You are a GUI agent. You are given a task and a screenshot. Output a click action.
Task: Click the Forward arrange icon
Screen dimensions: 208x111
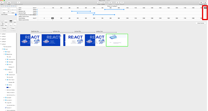click(117, 3)
